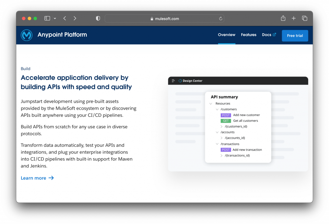Open the privacy shield report icon

(98, 18)
